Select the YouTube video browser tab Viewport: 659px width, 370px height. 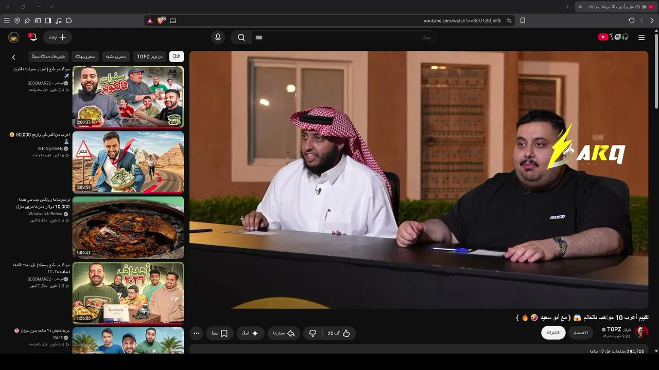(x=616, y=7)
